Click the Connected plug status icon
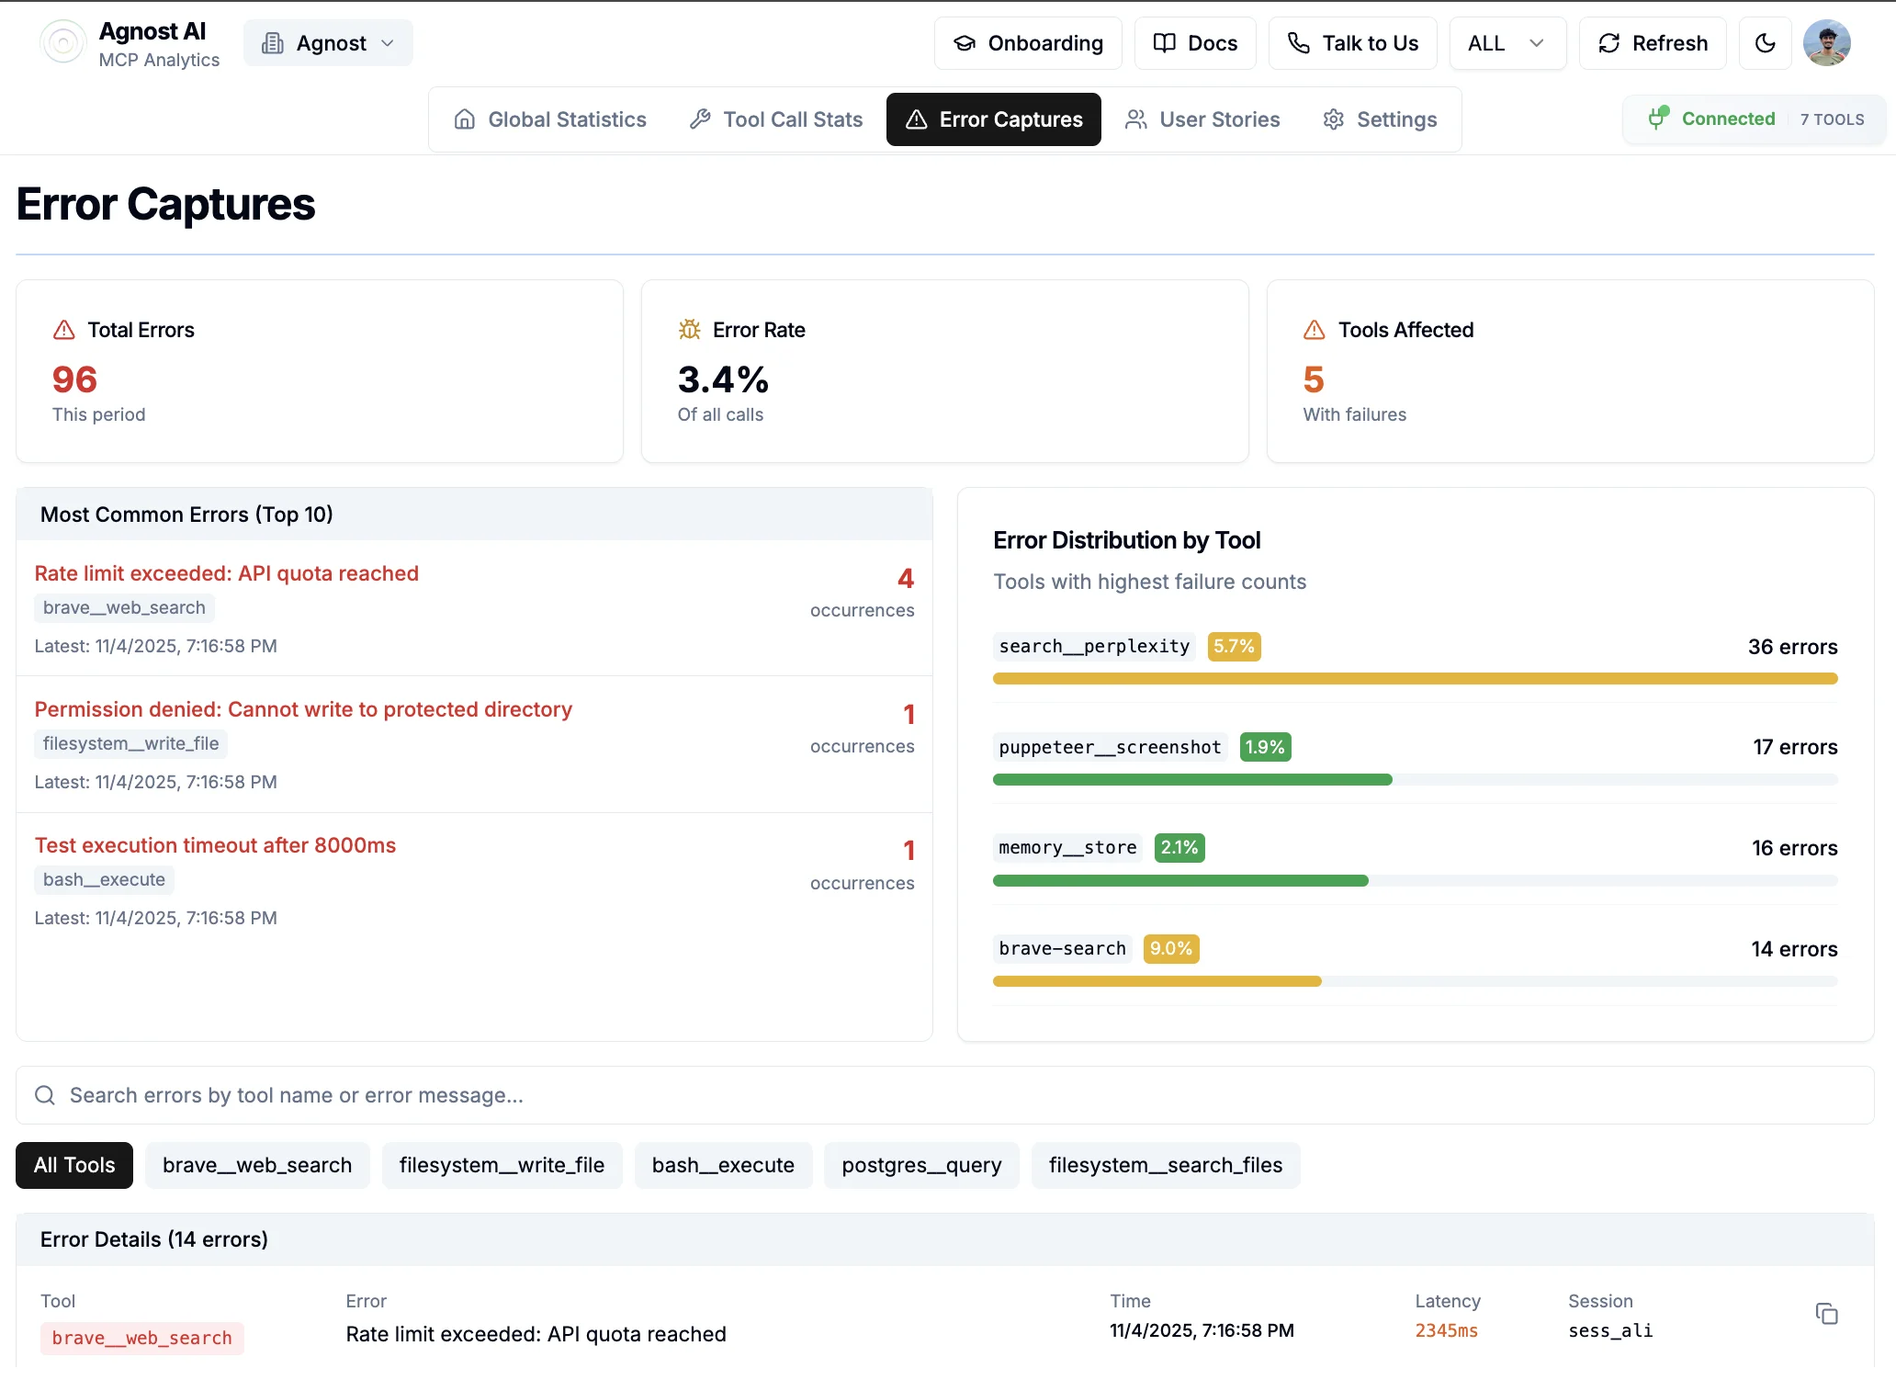This screenshot has width=1896, height=1391. 1658,119
